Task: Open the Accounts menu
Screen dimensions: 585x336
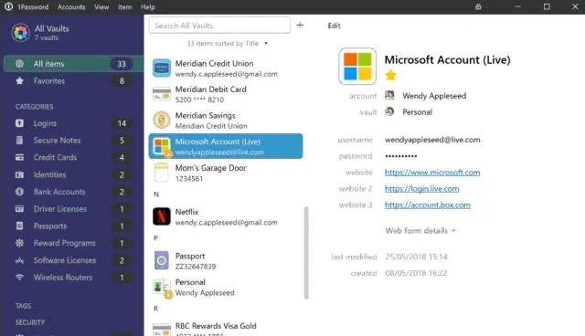Action: 71,7
